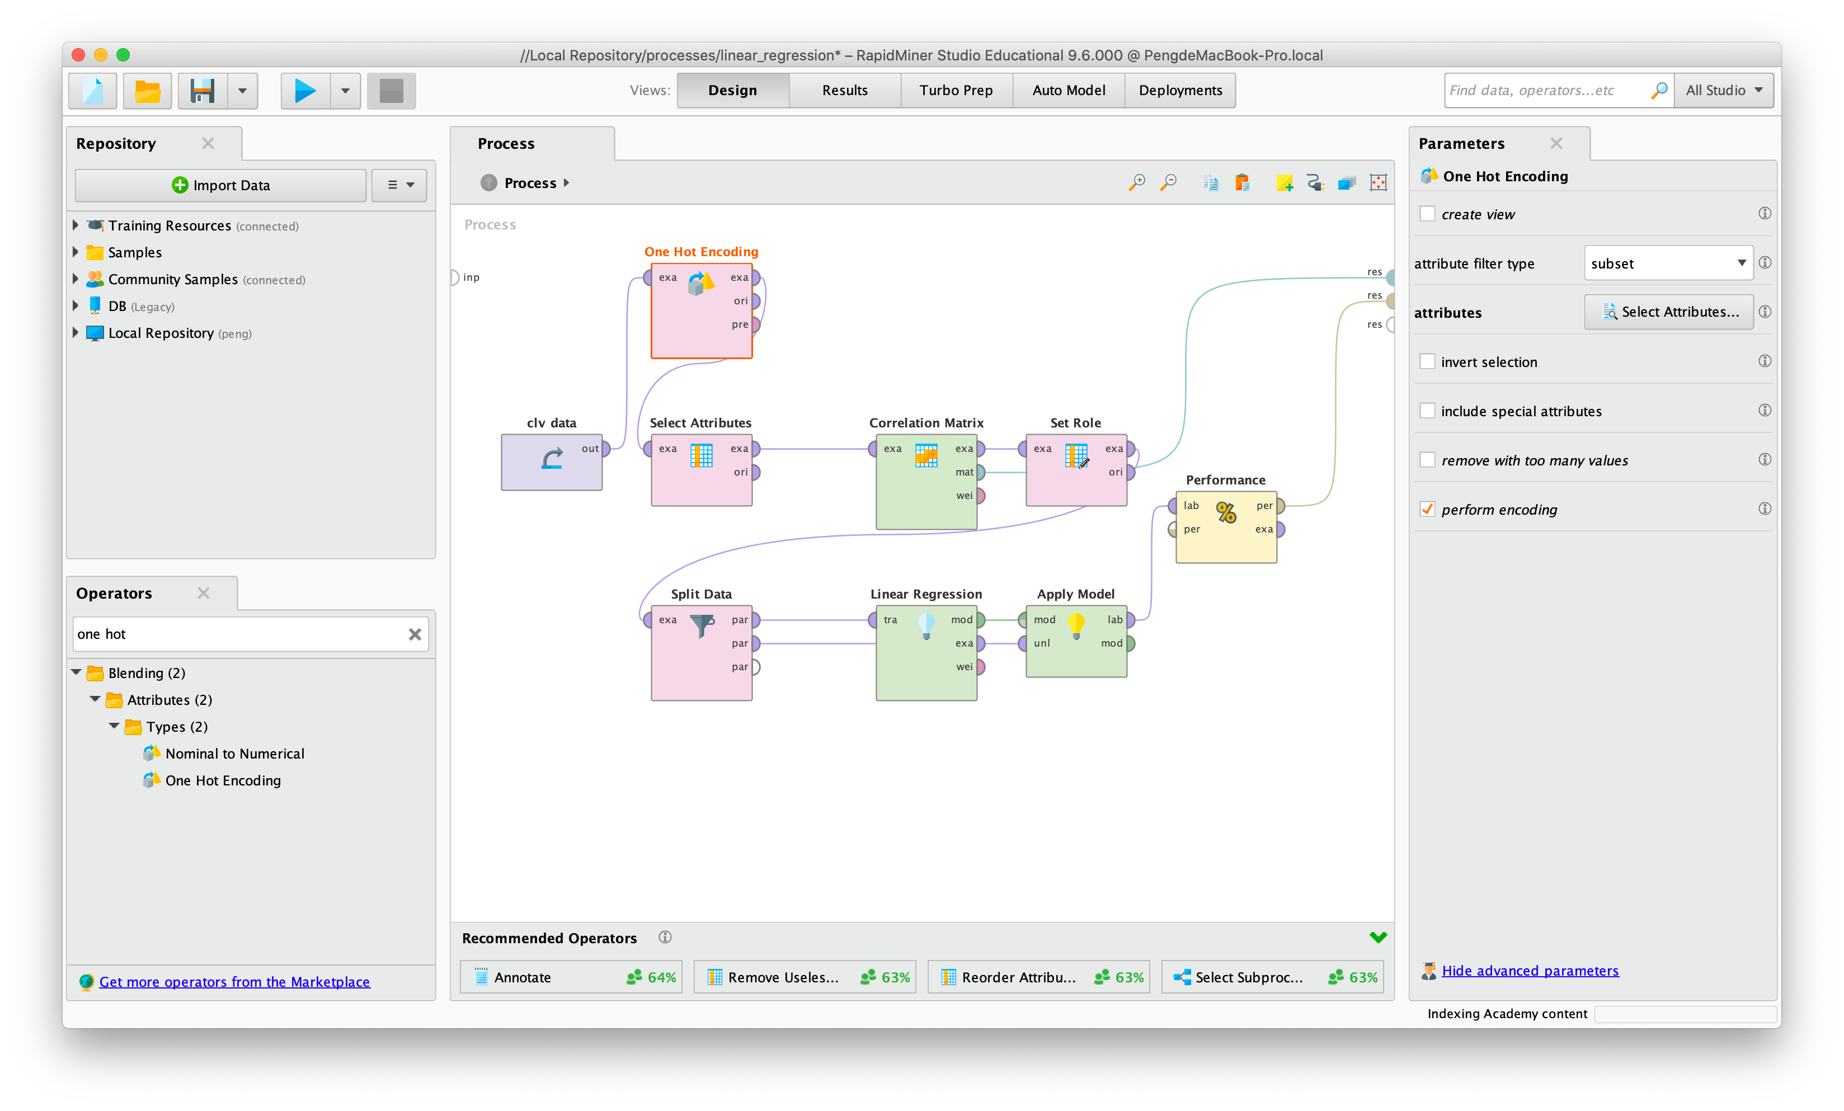Select Nominal to Numerical in operators tree

click(x=234, y=754)
